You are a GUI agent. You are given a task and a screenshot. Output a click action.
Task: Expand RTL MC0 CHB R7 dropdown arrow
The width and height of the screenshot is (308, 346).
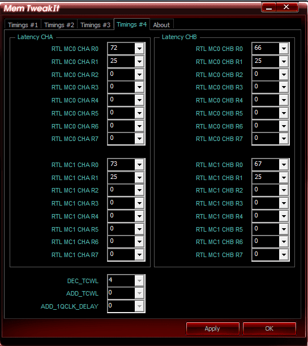[284, 139]
